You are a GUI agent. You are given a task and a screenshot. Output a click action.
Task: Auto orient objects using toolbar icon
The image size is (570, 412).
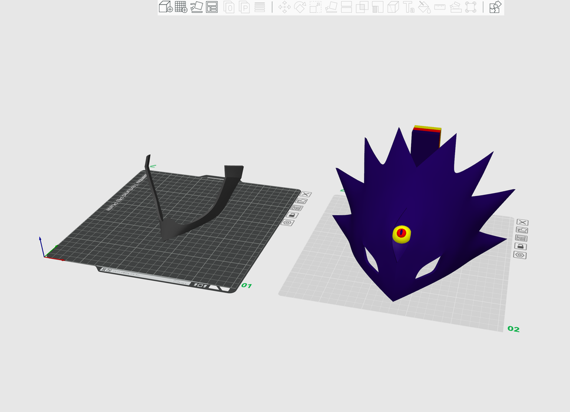pos(197,7)
